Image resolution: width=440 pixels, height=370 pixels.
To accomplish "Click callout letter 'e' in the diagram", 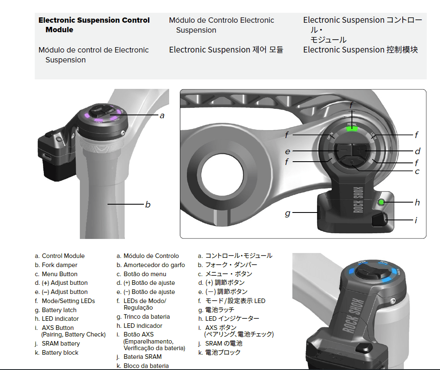I will [288, 151].
